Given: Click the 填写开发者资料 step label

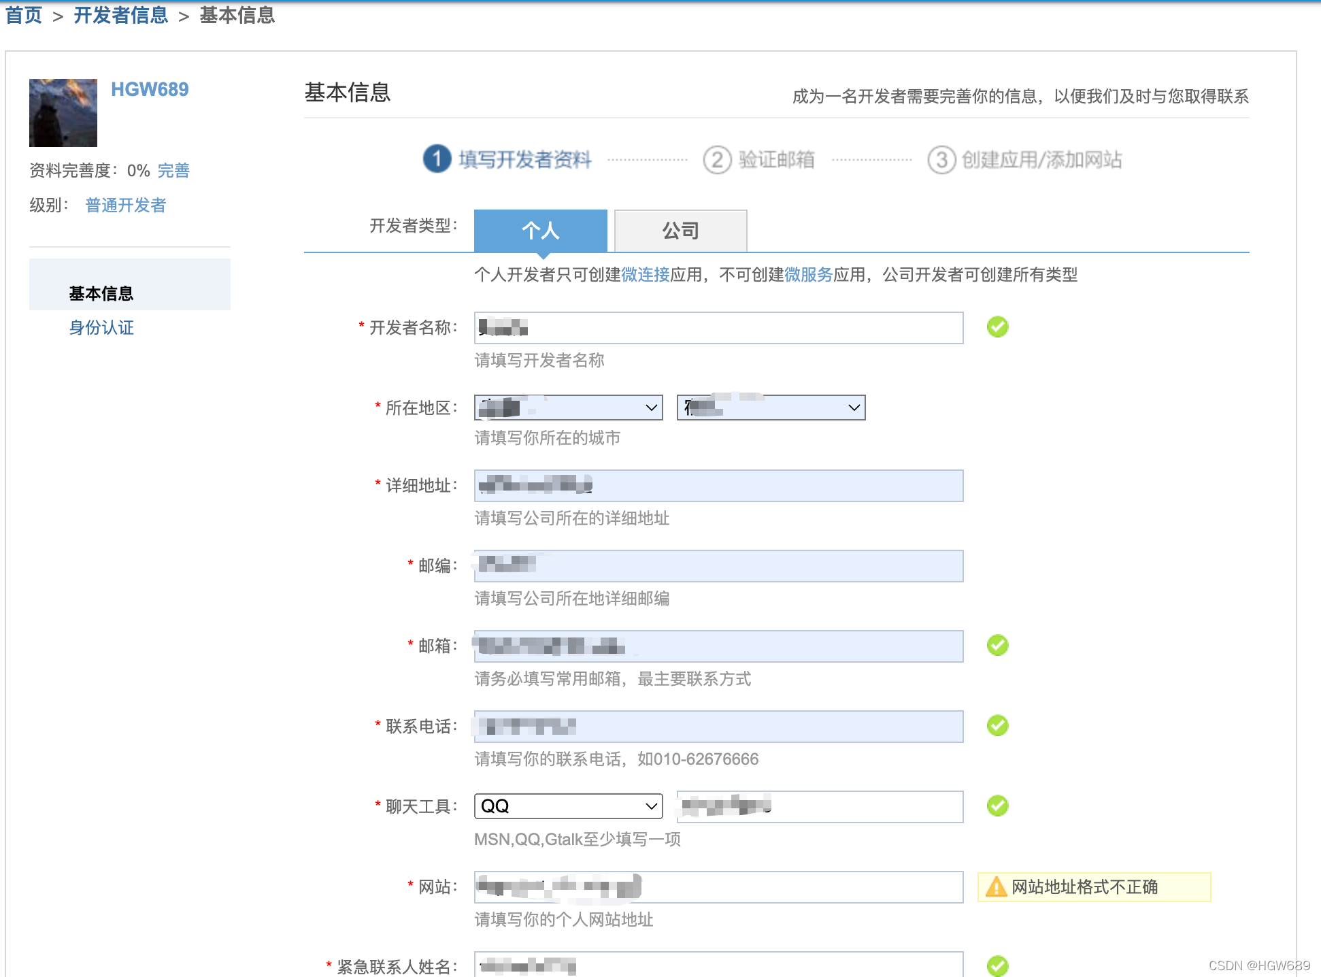Looking at the screenshot, I should tap(525, 159).
